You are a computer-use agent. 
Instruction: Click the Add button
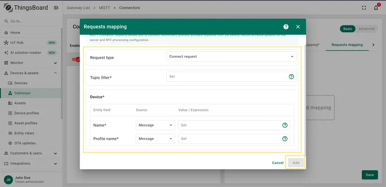[x=296, y=162]
